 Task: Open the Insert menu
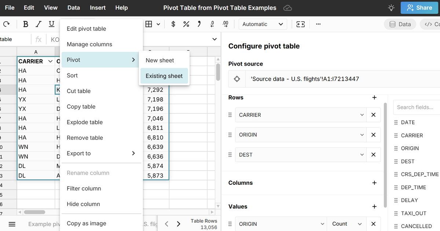pyautogui.click(x=98, y=8)
